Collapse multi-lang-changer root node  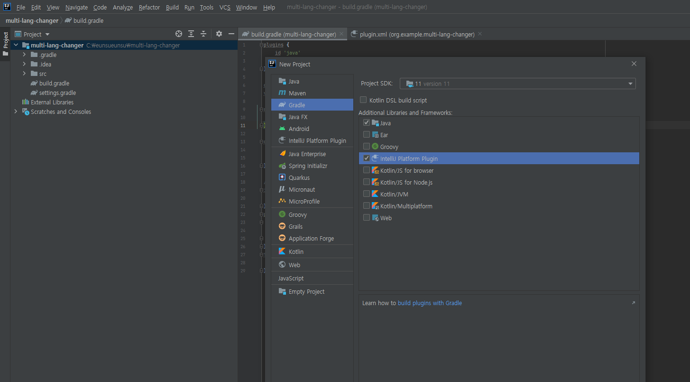click(x=16, y=45)
